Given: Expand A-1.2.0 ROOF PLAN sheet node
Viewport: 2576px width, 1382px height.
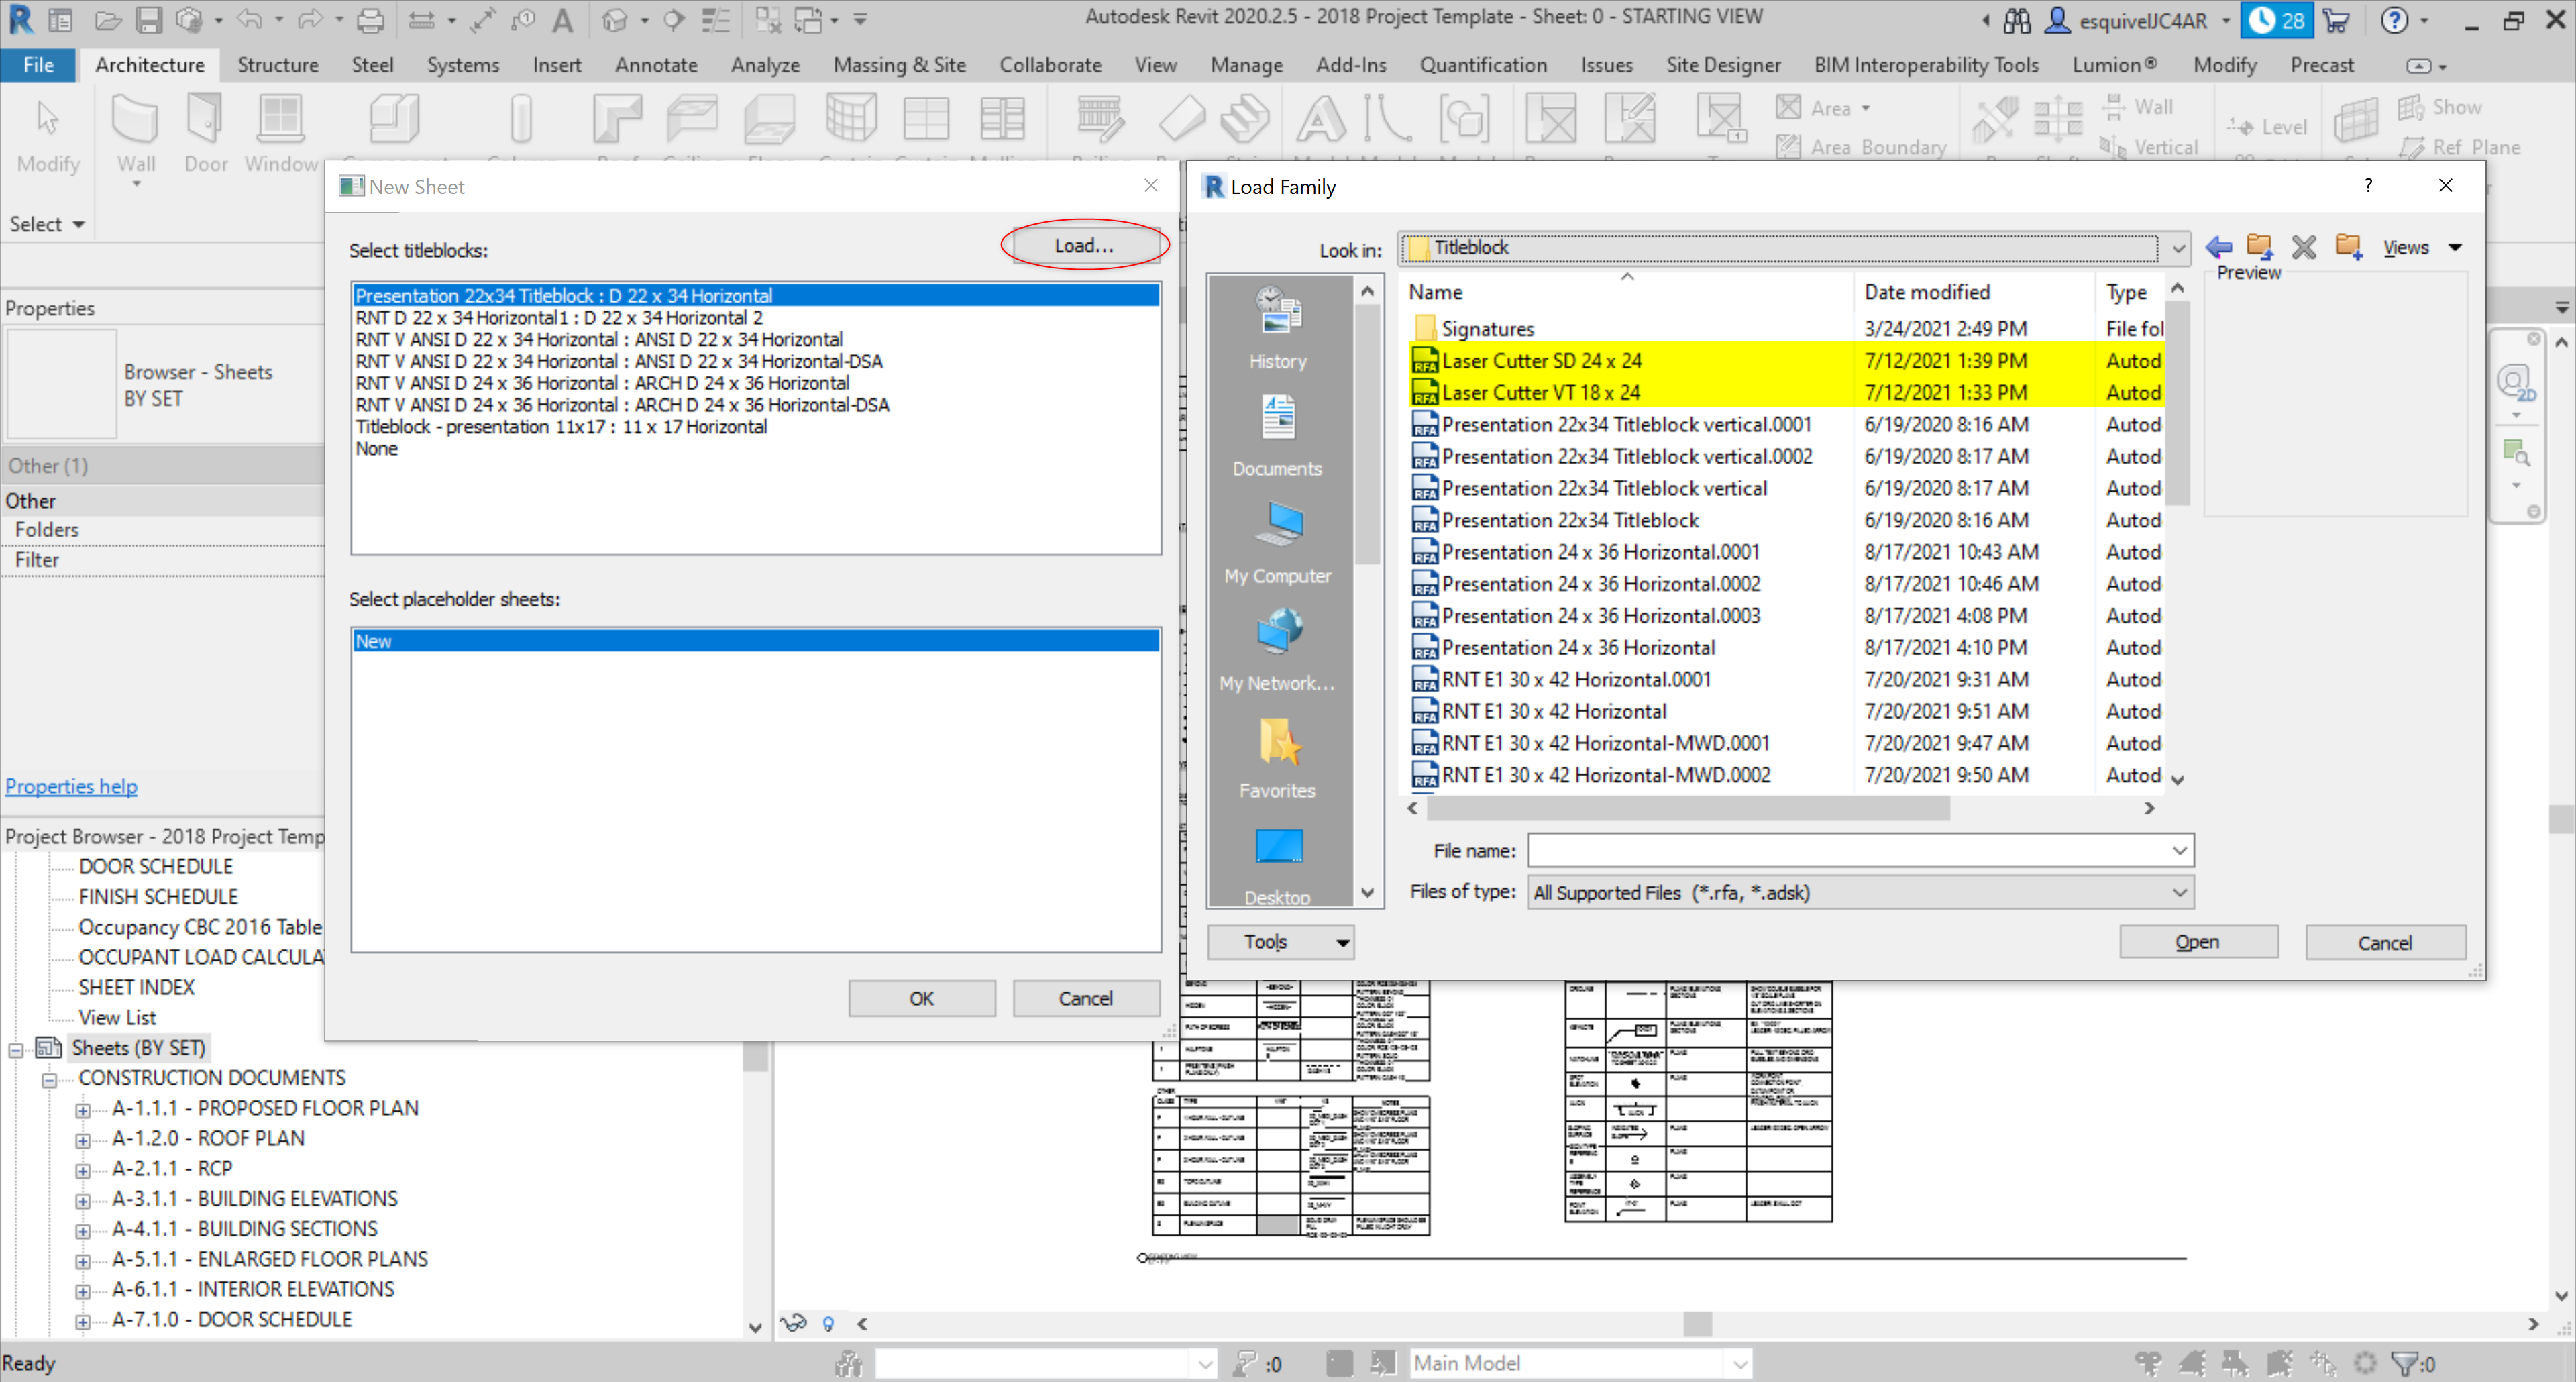Looking at the screenshot, I should [83, 1140].
